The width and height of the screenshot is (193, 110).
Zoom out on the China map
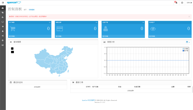point(12,52)
